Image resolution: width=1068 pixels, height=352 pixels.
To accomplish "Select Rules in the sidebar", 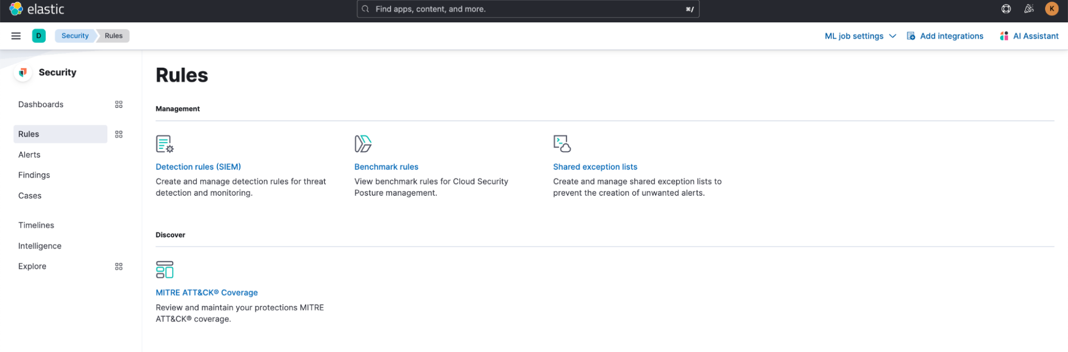I will (x=60, y=134).
